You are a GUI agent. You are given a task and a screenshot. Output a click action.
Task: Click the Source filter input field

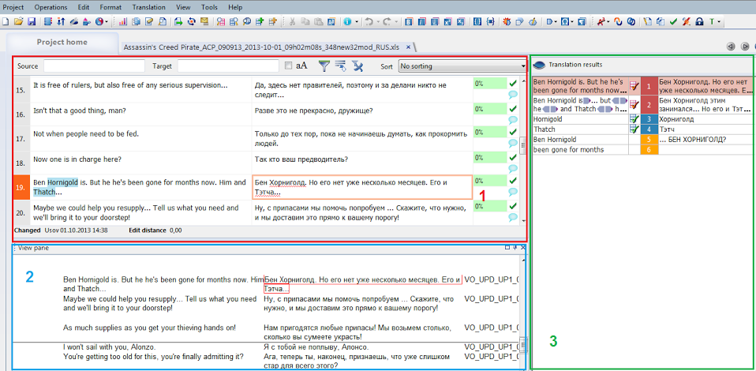point(94,66)
